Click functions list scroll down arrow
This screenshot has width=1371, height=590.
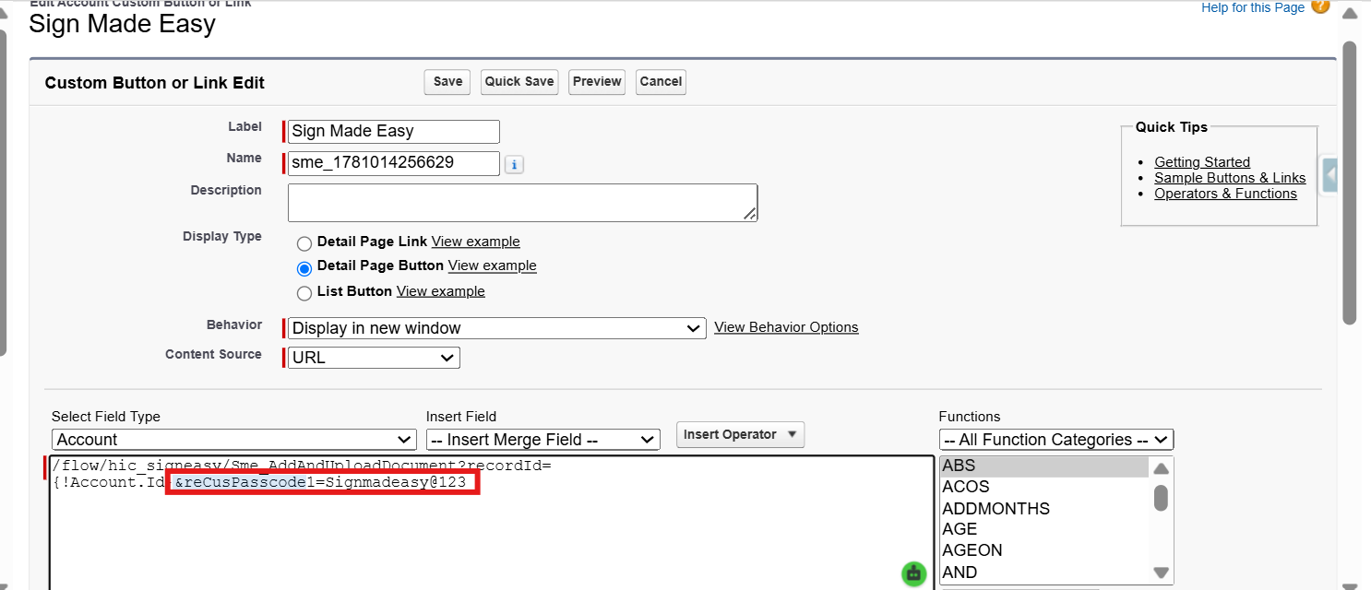(1161, 572)
